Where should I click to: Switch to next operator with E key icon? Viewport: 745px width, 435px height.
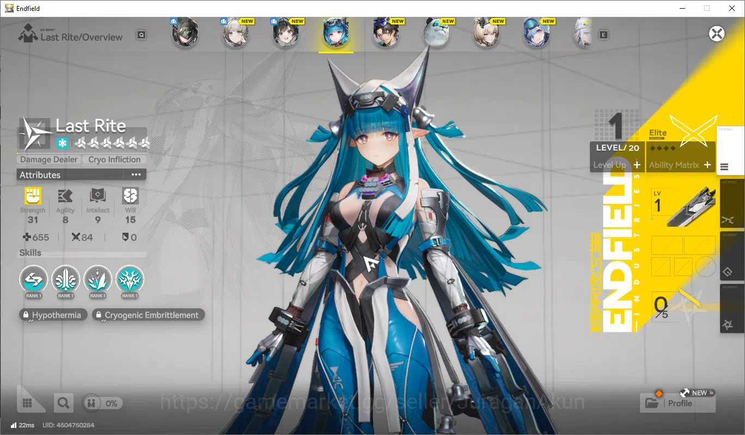coord(603,35)
